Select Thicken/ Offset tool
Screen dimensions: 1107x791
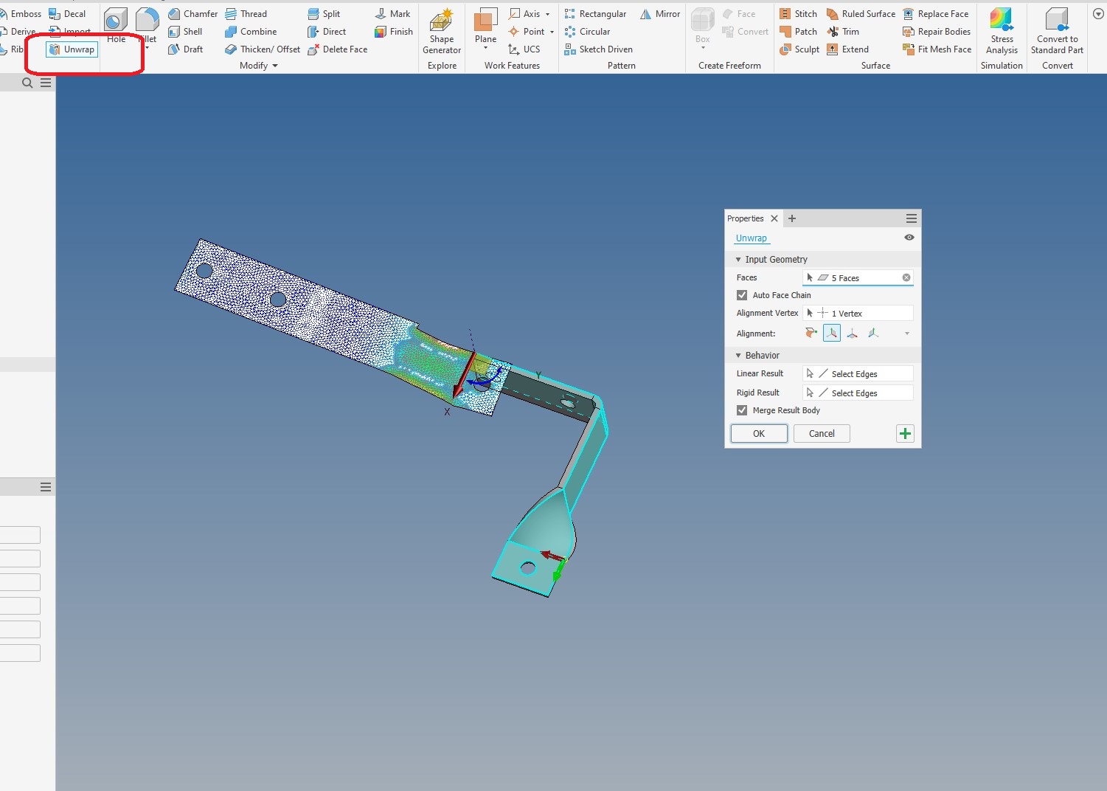pos(263,49)
